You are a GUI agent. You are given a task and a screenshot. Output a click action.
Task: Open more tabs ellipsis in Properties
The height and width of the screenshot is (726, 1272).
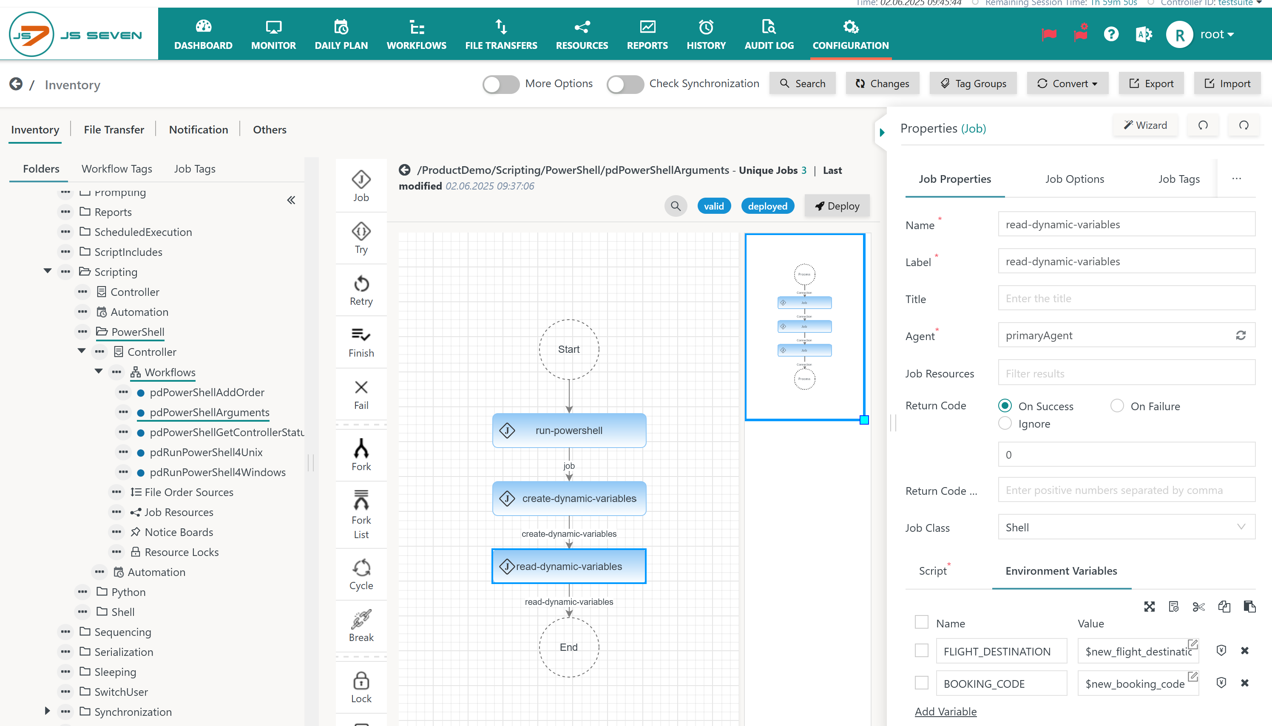tap(1236, 179)
